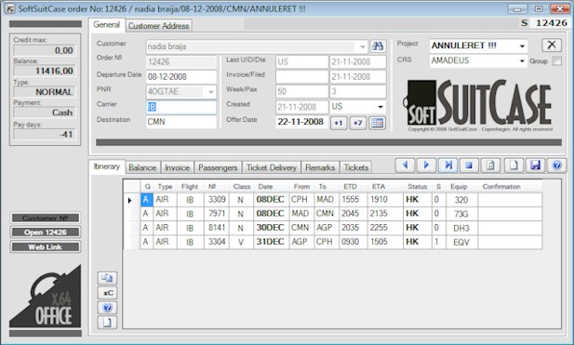Viewport: 574px width, 345px height.
Task: Click the Pax field showing 3
Action: 357,91
